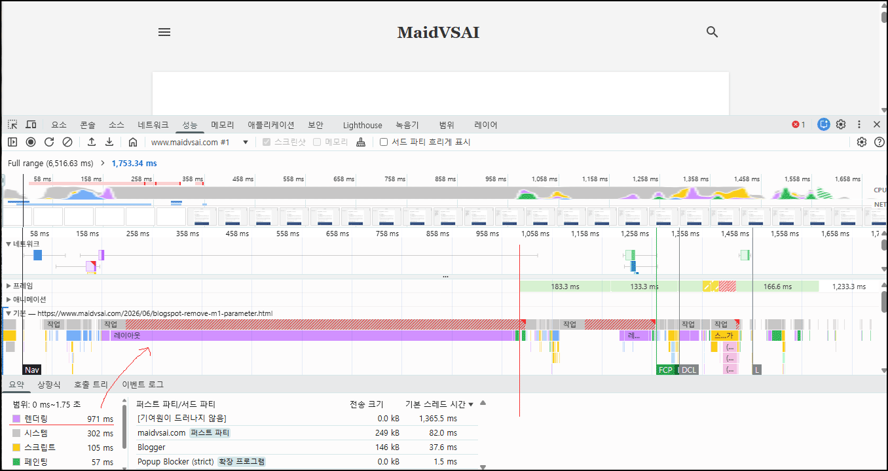The width and height of the screenshot is (888, 471).
Task: Collapse the 네트워크 track
Action: [x=9, y=244]
